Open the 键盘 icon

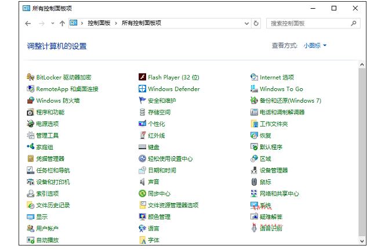pyautogui.click(x=142, y=147)
